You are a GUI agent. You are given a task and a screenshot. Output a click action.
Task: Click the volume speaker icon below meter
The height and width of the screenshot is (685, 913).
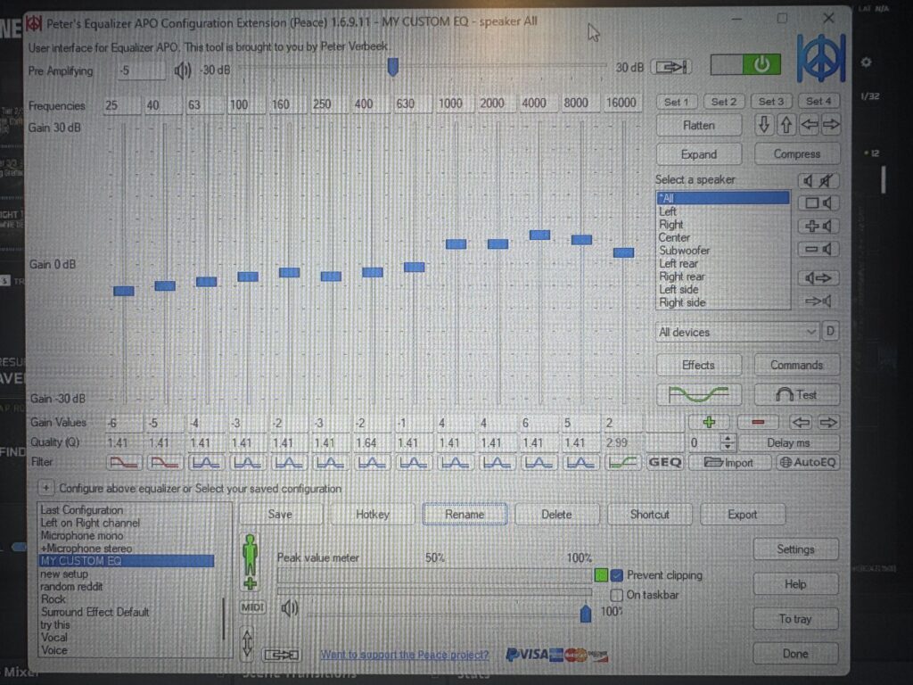coord(290,608)
